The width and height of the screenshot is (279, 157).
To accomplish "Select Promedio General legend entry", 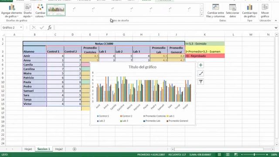I will (177, 121).
